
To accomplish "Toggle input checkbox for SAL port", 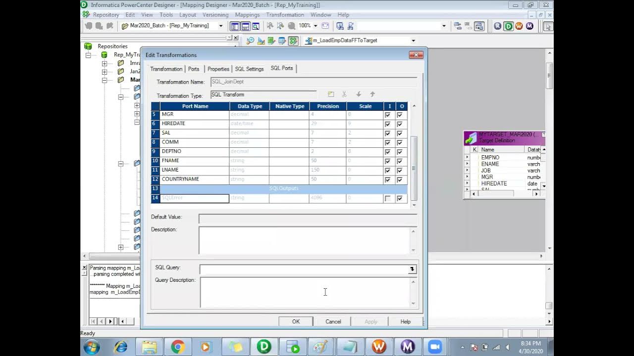I will click(388, 133).
